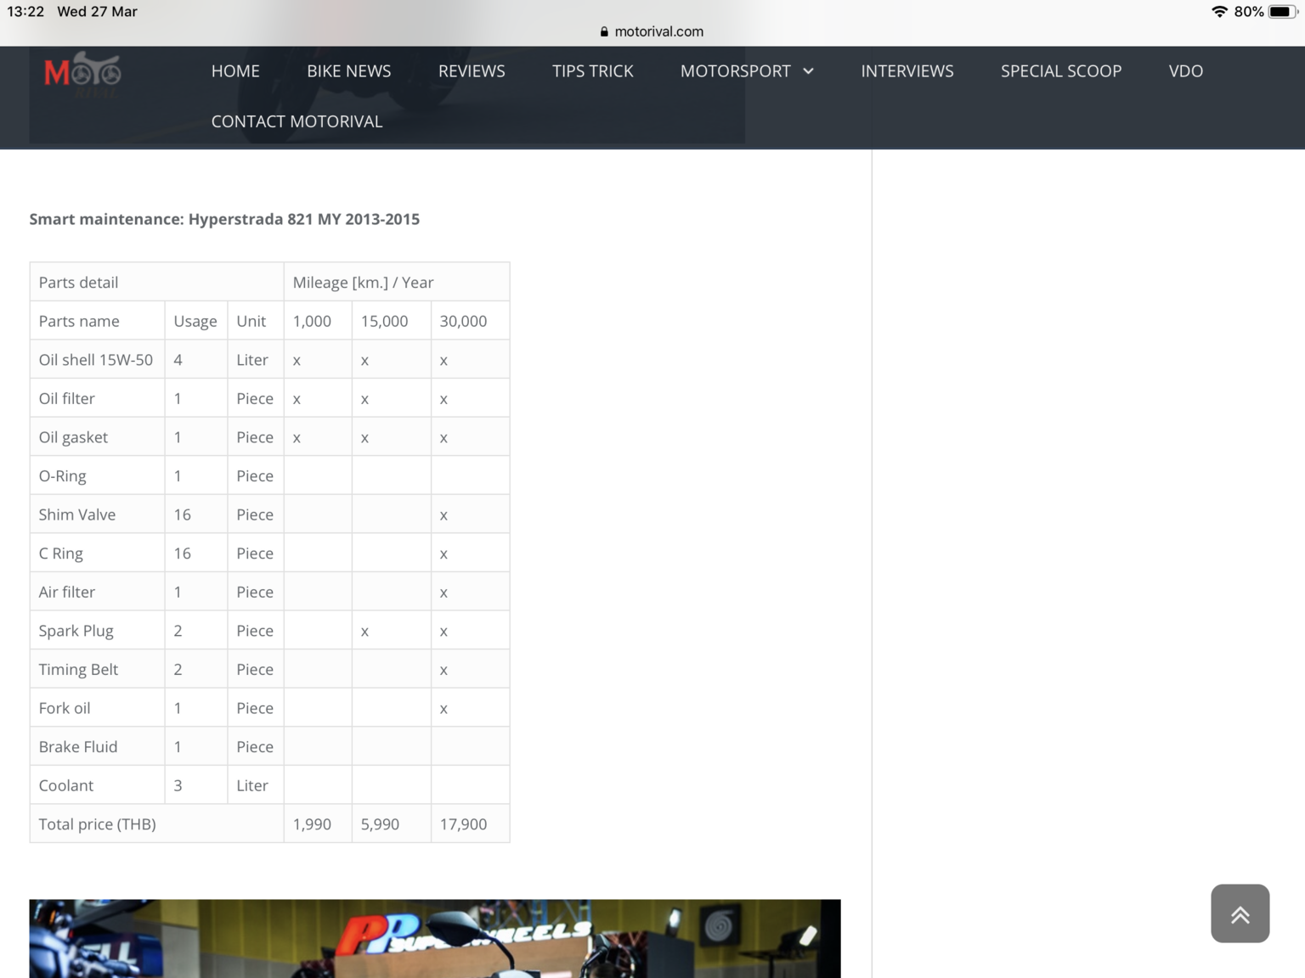Select the '5,990' total price cell
Image resolution: width=1305 pixels, height=978 pixels.
tap(392, 823)
